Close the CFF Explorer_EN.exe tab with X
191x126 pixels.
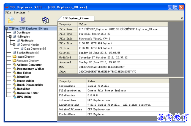[182, 18]
